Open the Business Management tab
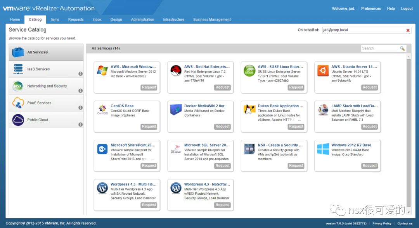Screen dimensions: 419x228 (x=212, y=19)
